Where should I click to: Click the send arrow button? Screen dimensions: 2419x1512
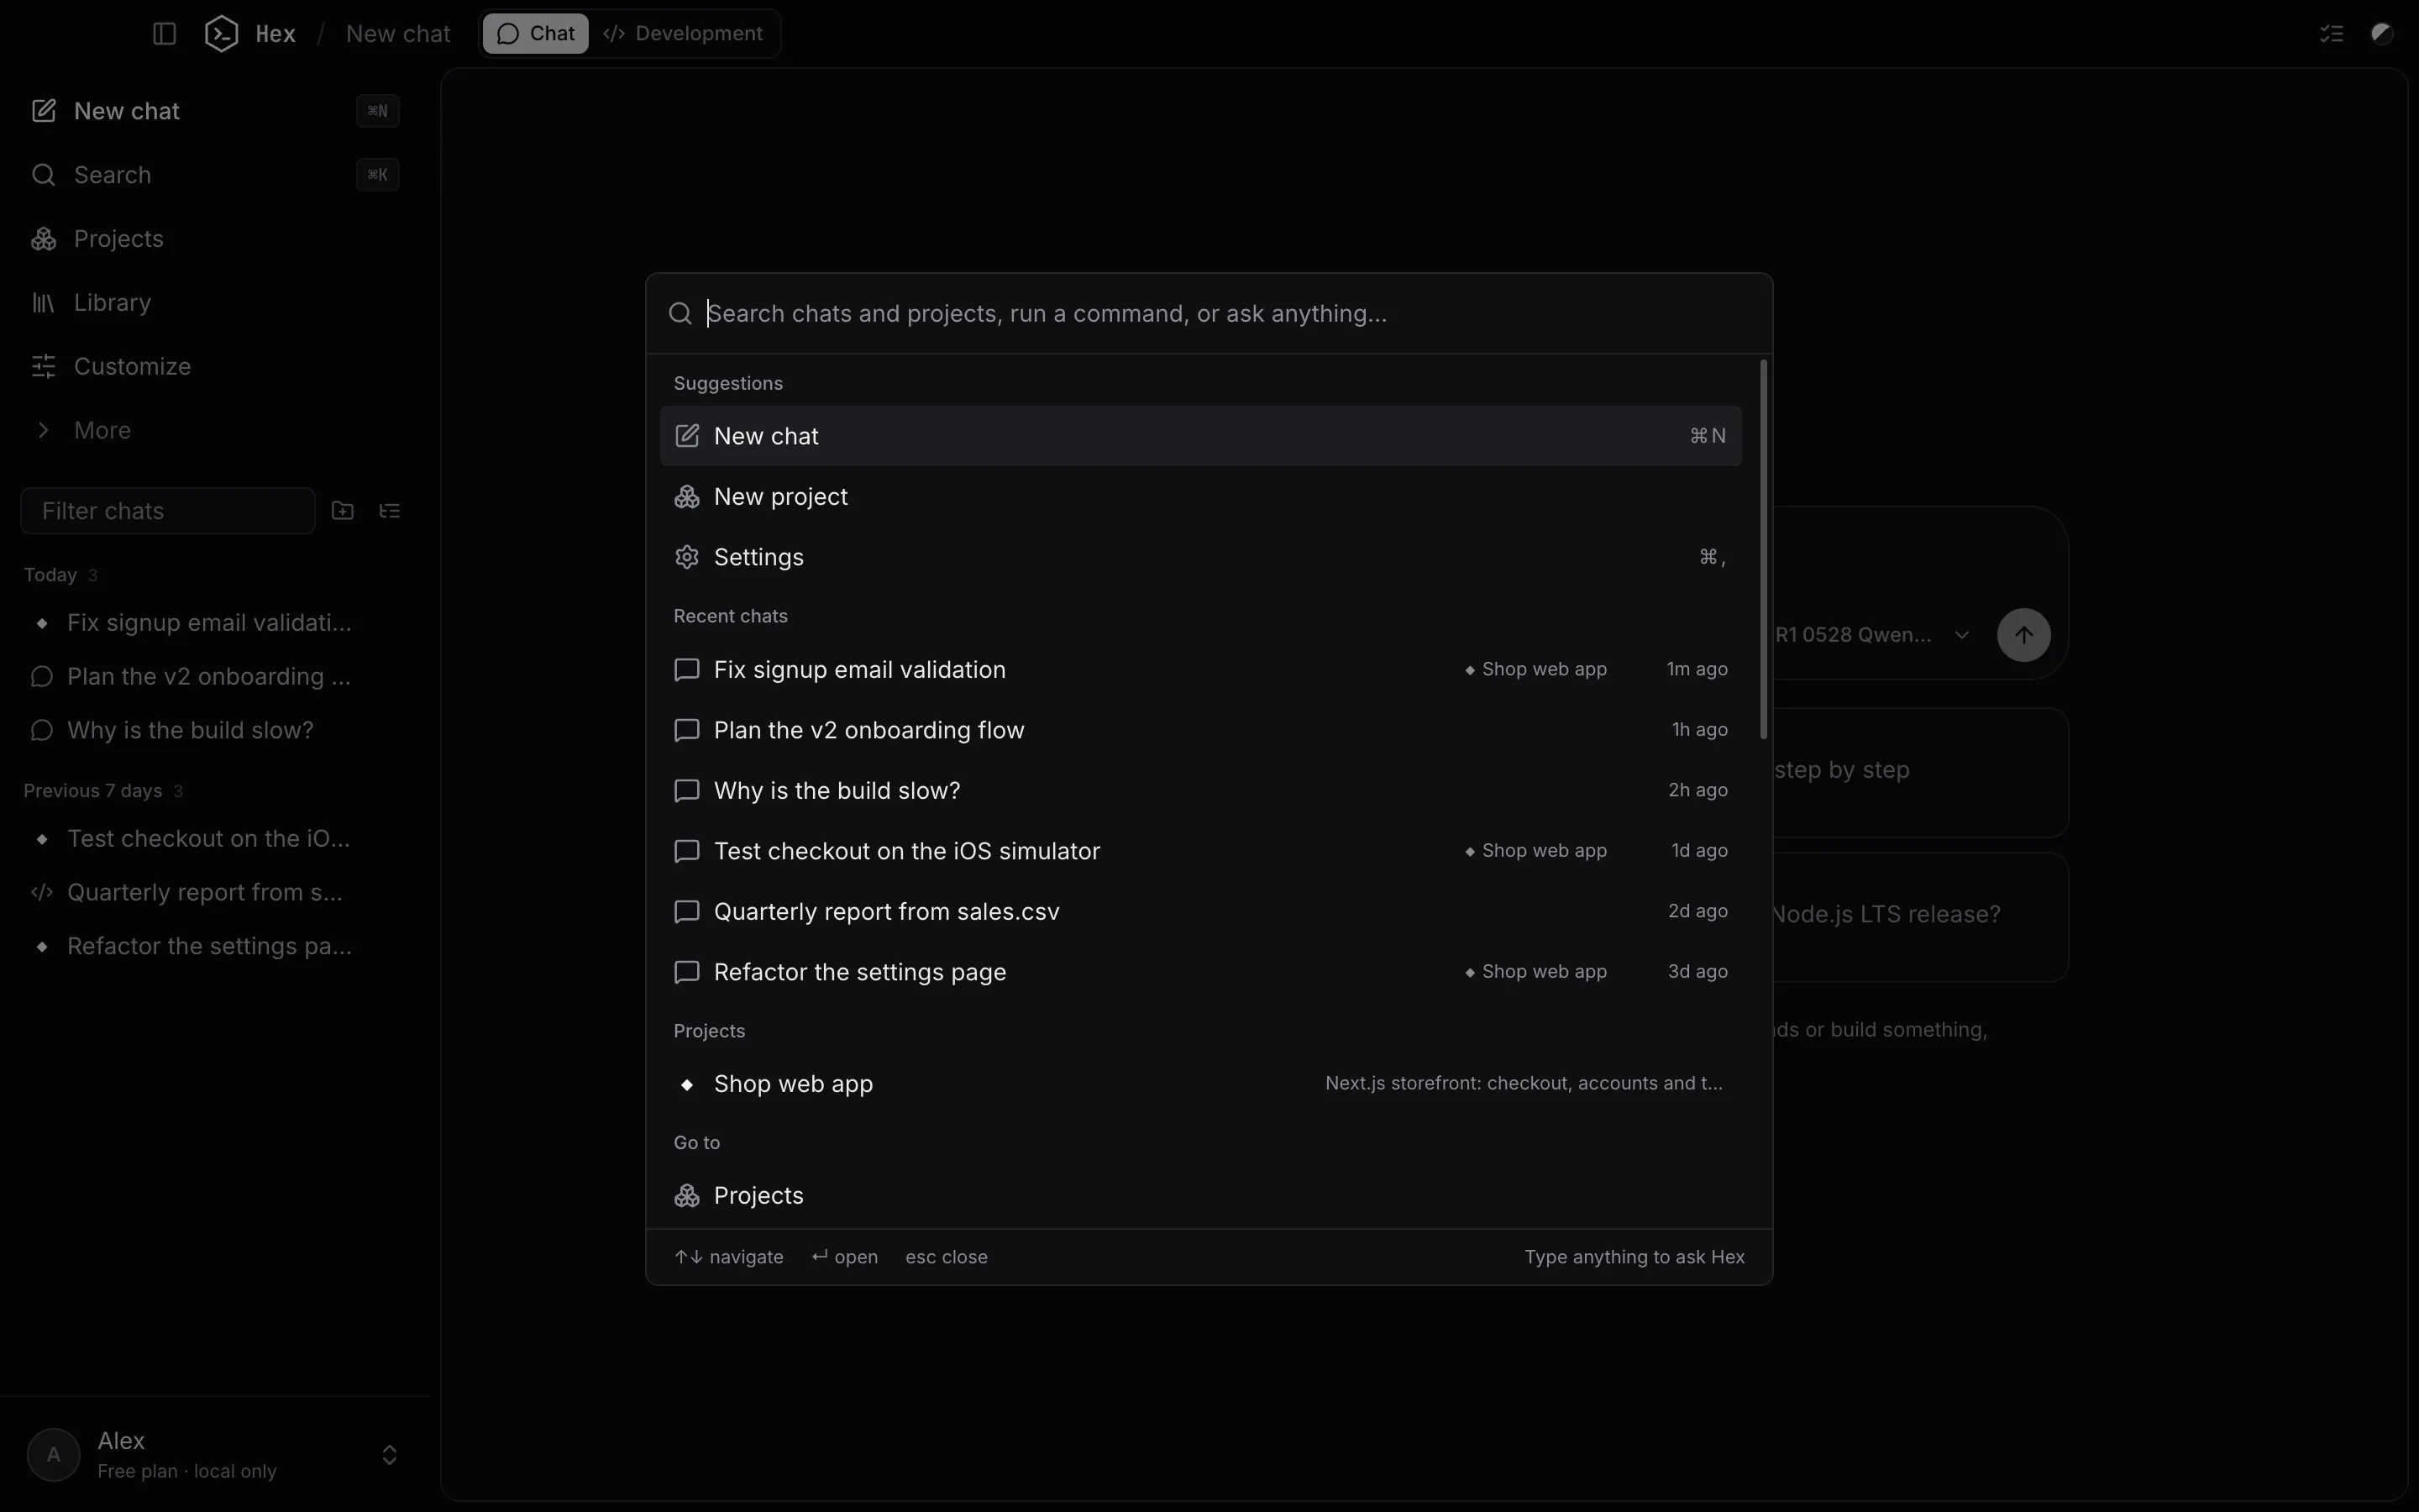coord(2023,635)
